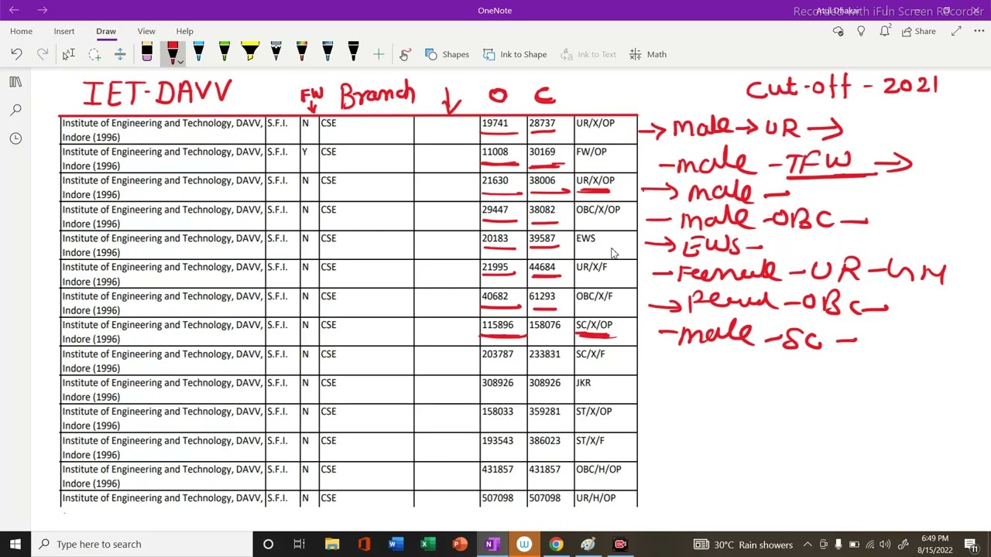This screenshot has width=991, height=557.
Task: Open the notifications bell
Action: 884,31
